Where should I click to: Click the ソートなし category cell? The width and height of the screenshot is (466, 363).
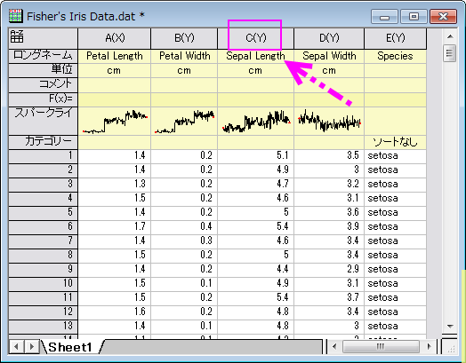[x=395, y=142]
